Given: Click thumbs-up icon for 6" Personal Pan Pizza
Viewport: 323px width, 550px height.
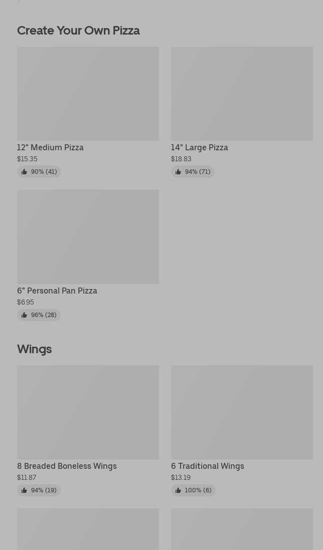Looking at the screenshot, I should click(24, 315).
